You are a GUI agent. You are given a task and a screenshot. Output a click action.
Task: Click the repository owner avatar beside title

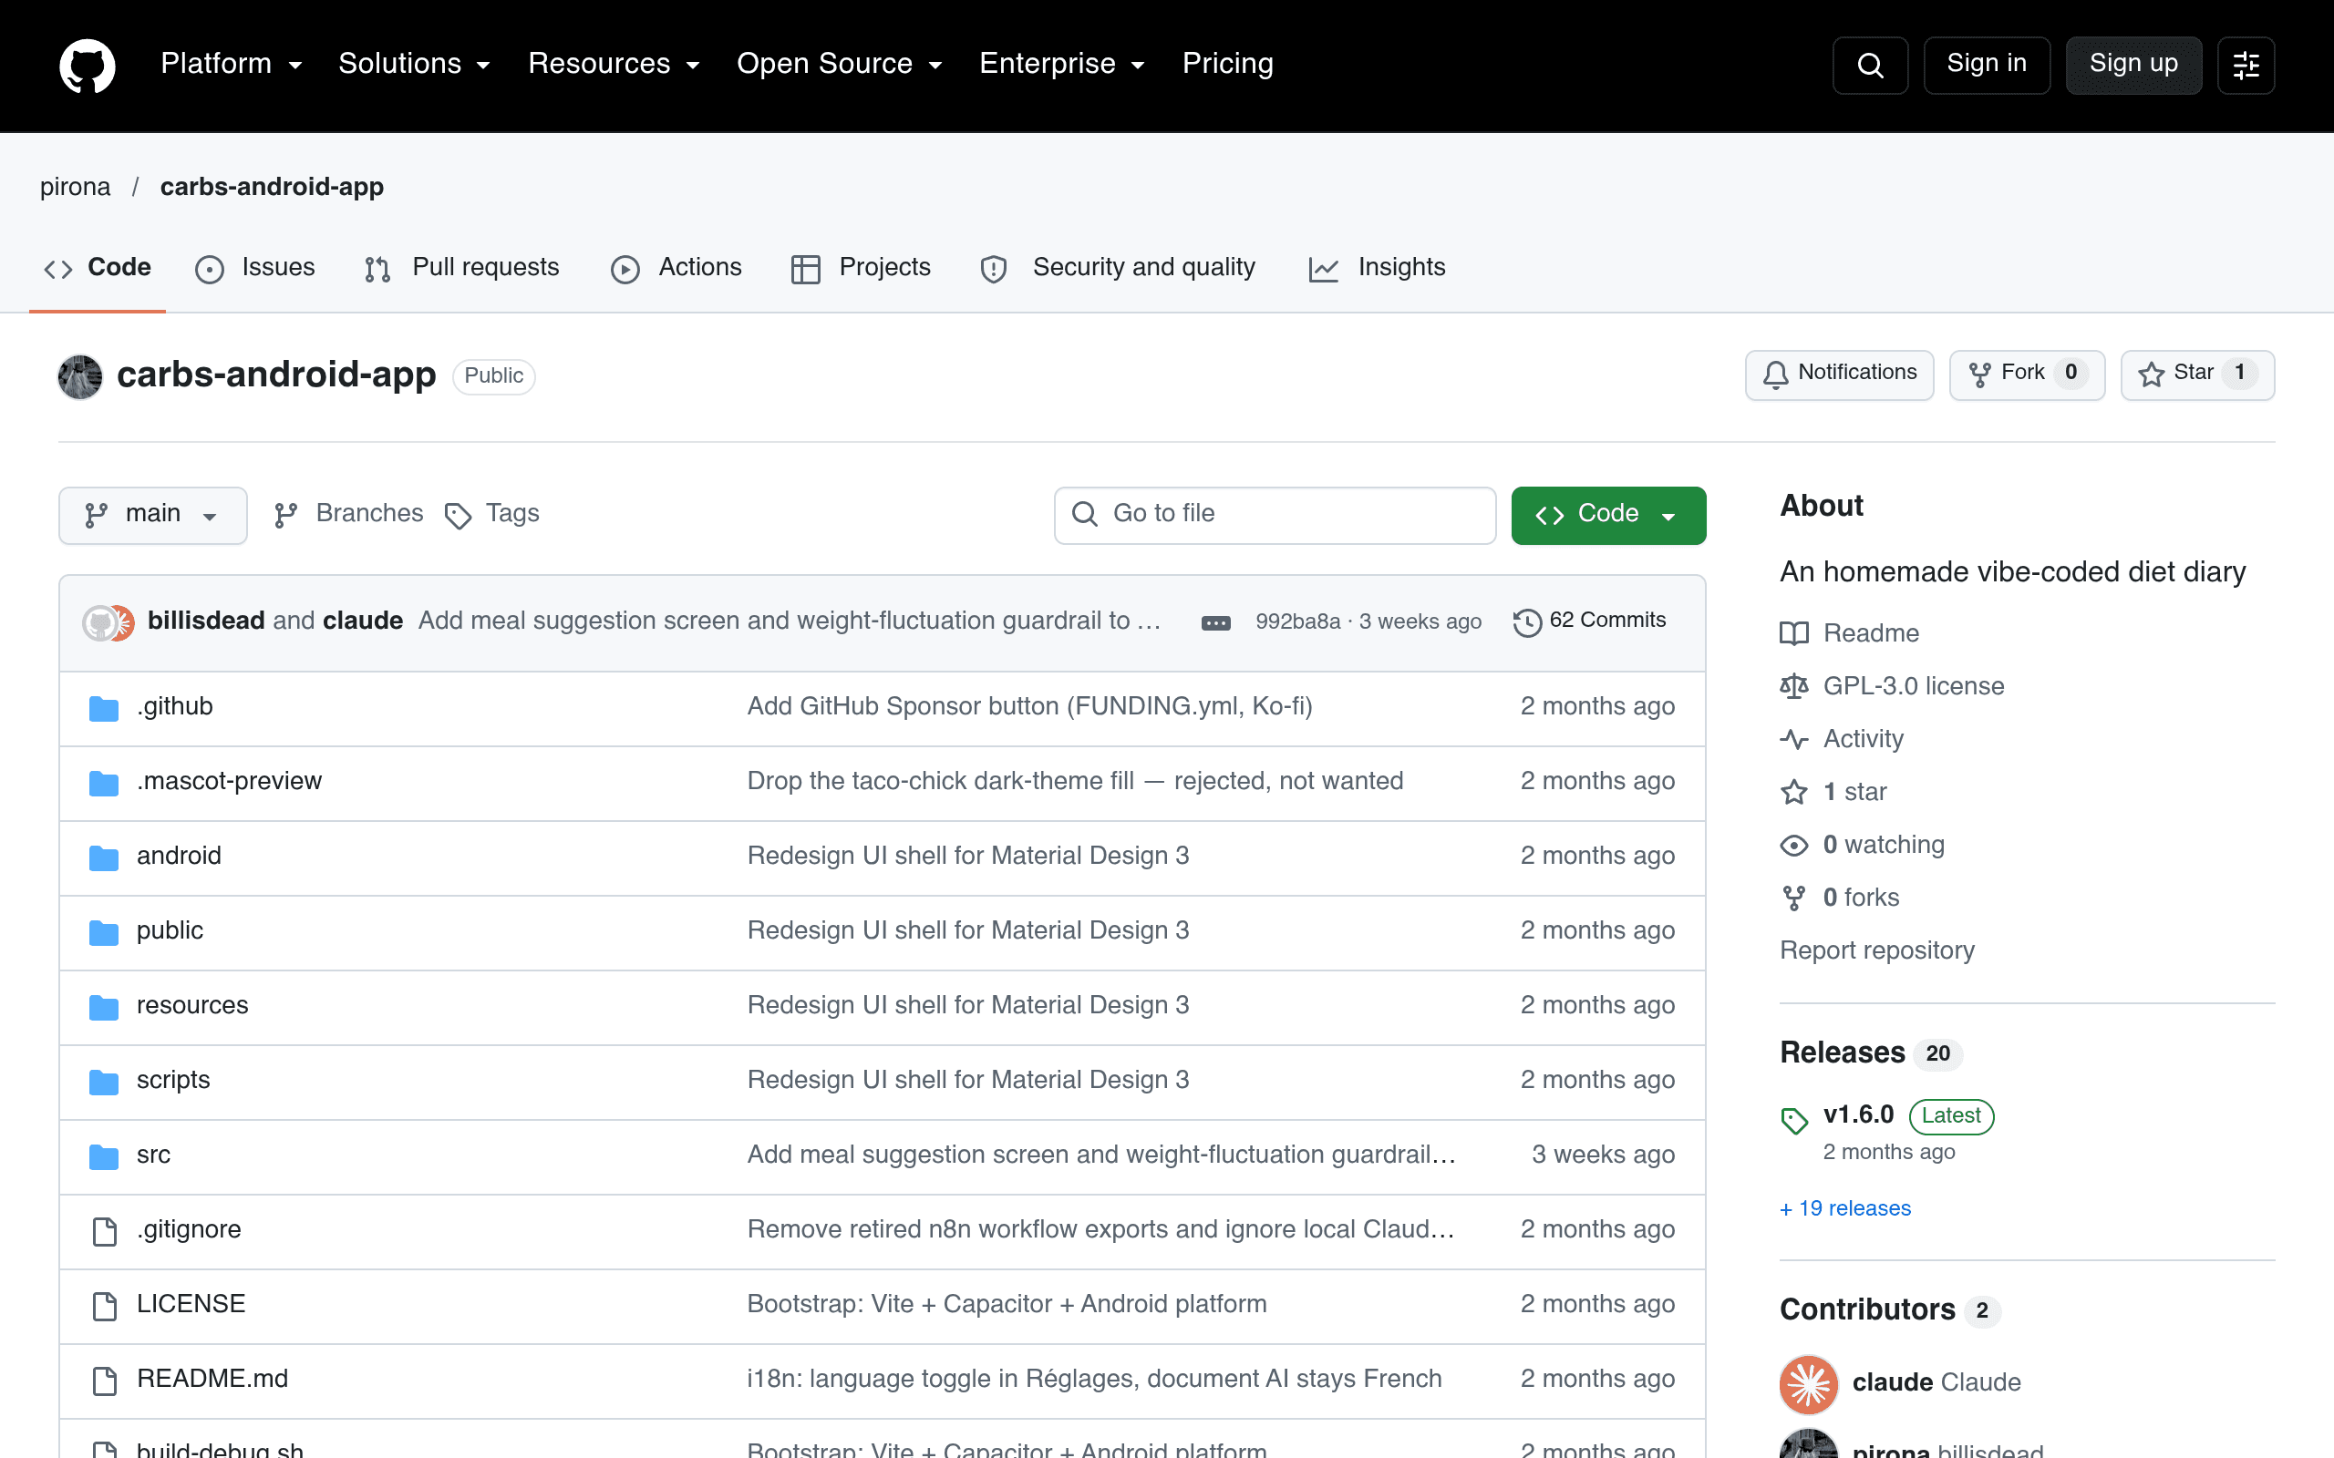click(x=80, y=376)
